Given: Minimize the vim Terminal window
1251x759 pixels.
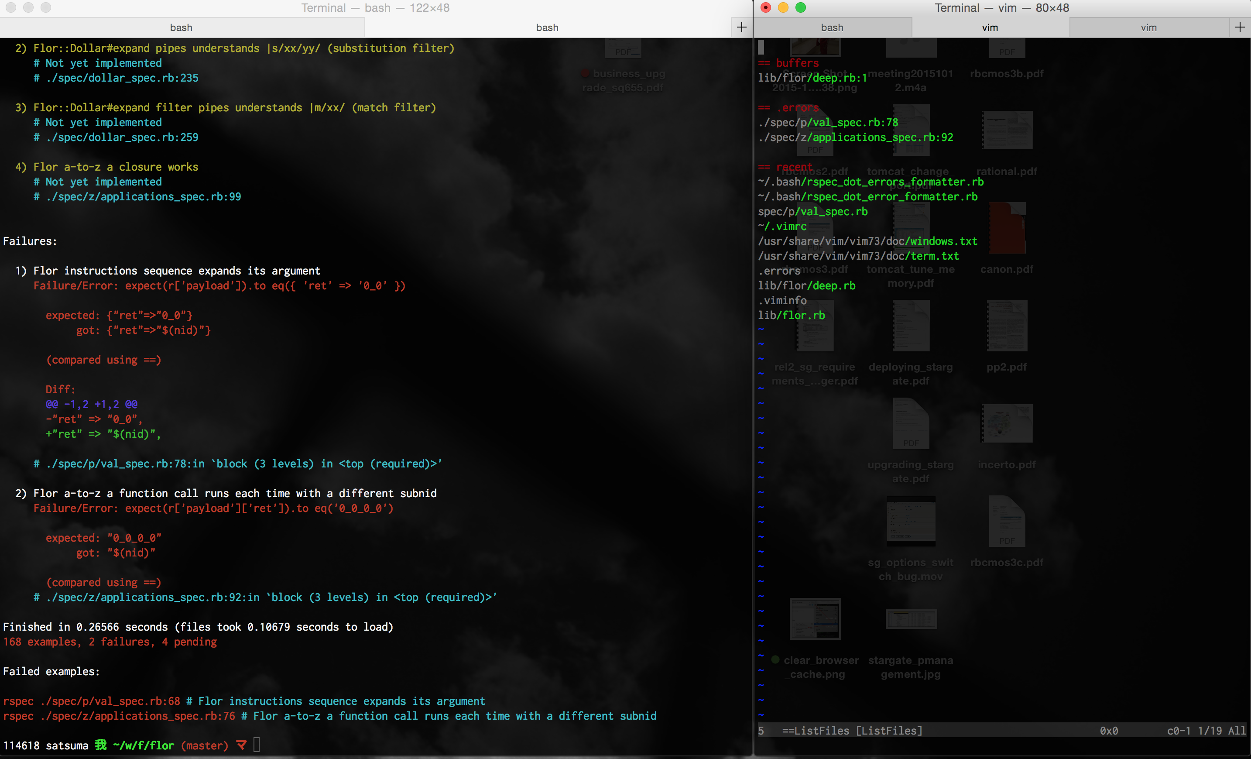Looking at the screenshot, I should [783, 7].
